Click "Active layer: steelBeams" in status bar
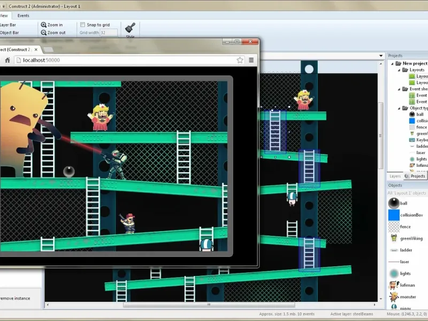 [x=351, y=314]
